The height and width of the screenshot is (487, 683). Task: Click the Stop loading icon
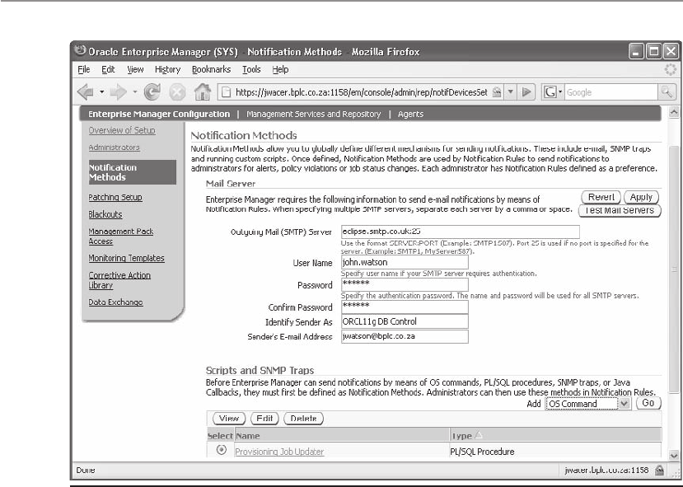tap(177, 92)
